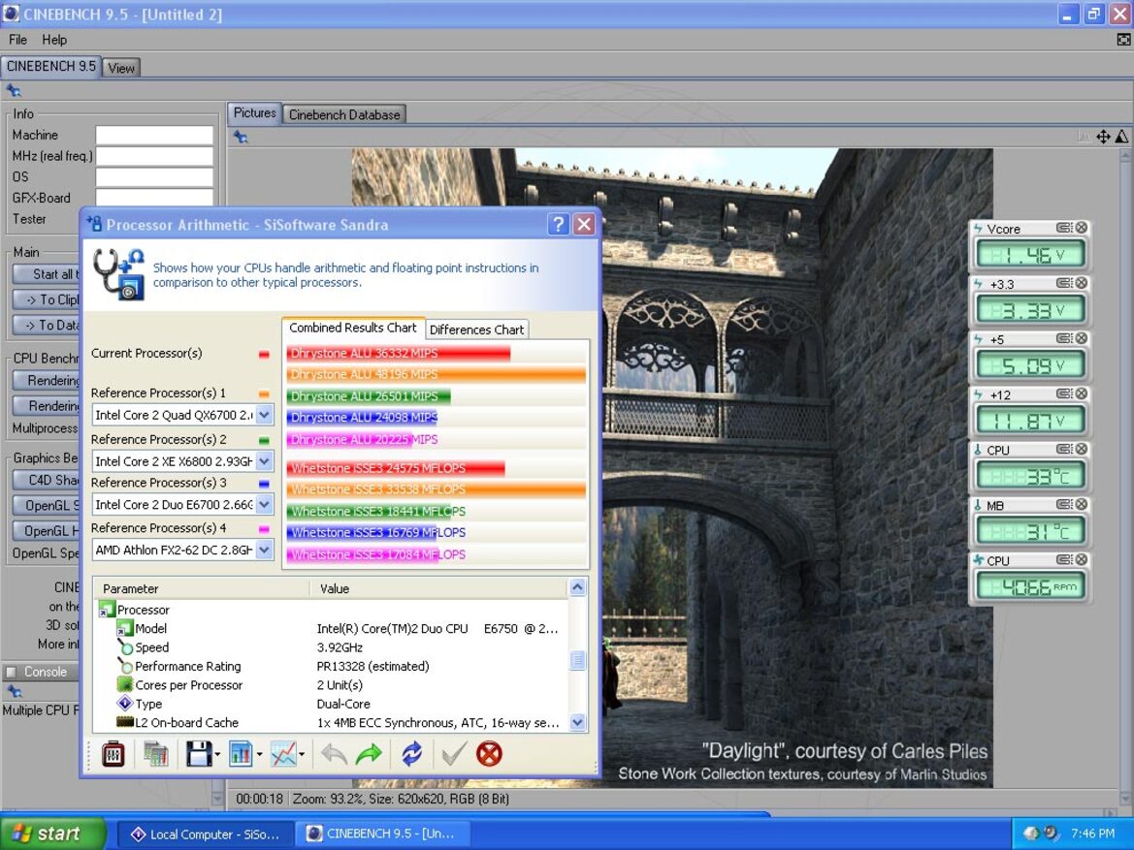Open the dropdown arrow next to bar chart icon
Image resolution: width=1134 pixels, height=850 pixels.
click(x=259, y=755)
